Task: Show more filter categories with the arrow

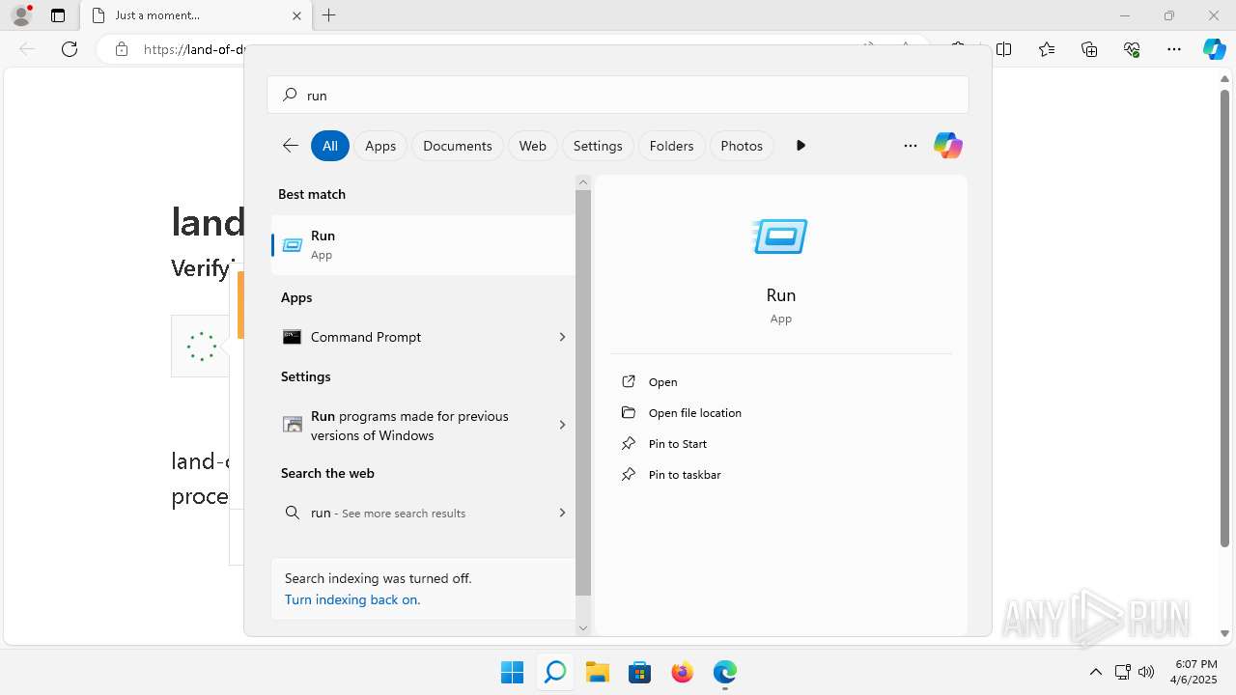Action: point(801,146)
